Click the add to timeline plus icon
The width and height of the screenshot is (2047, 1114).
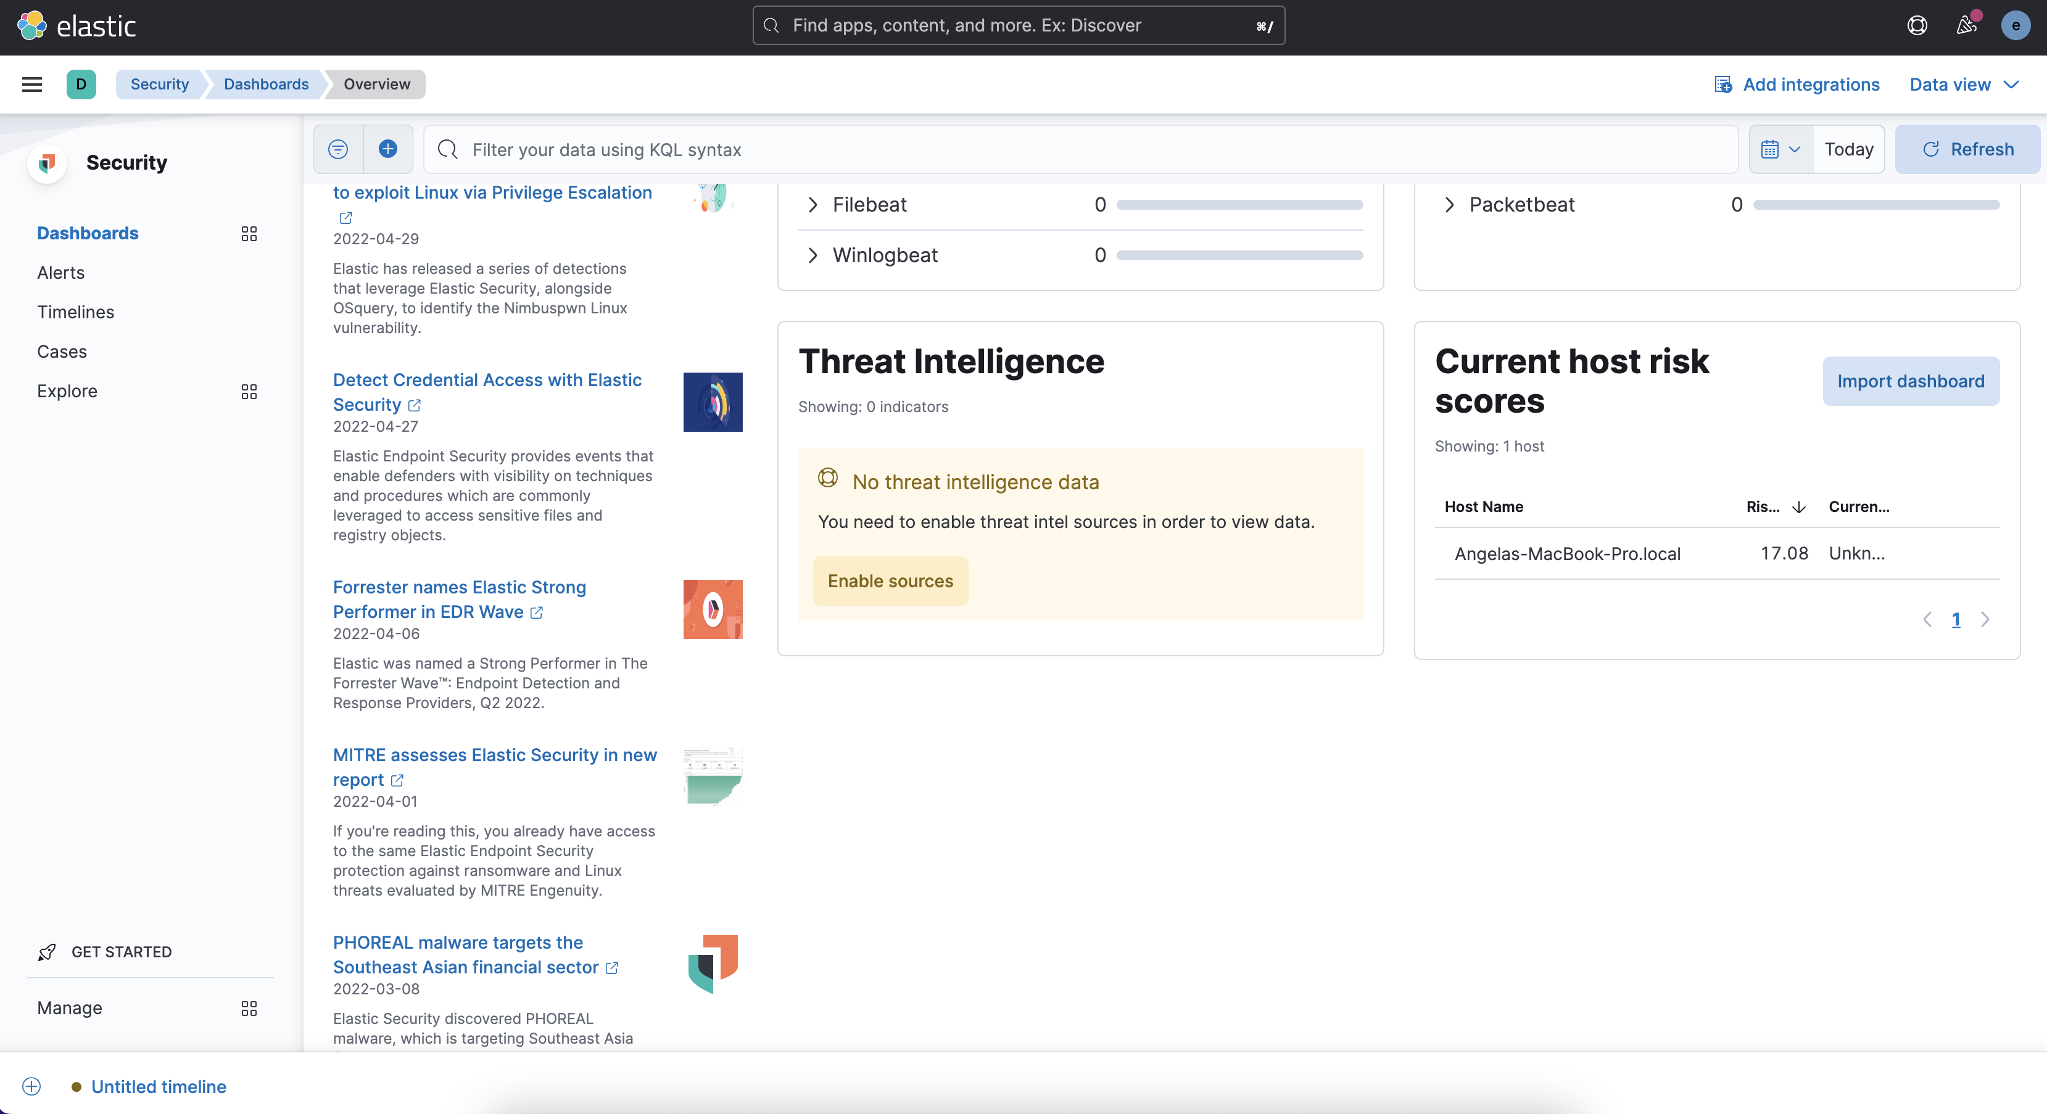[32, 1086]
